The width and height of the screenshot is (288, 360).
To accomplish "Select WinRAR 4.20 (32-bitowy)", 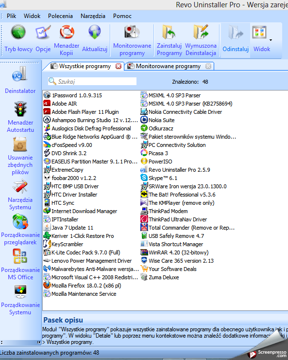I will [x=174, y=252].
